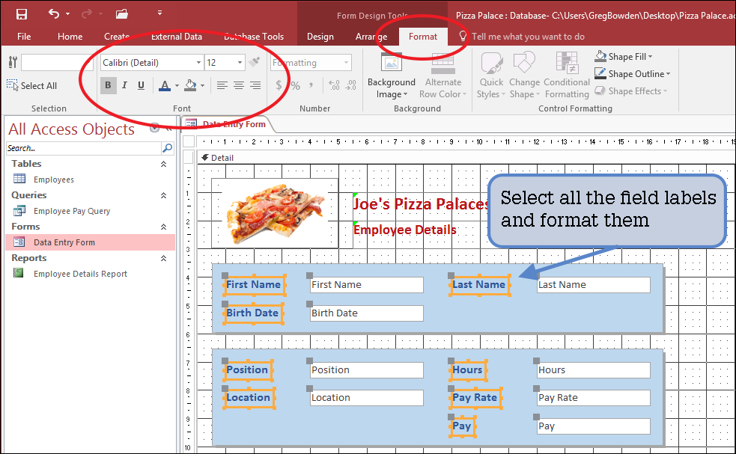The height and width of the screenshot is (454, 736).
Task: Toggle Italic formatting
Action: (124, 85)
